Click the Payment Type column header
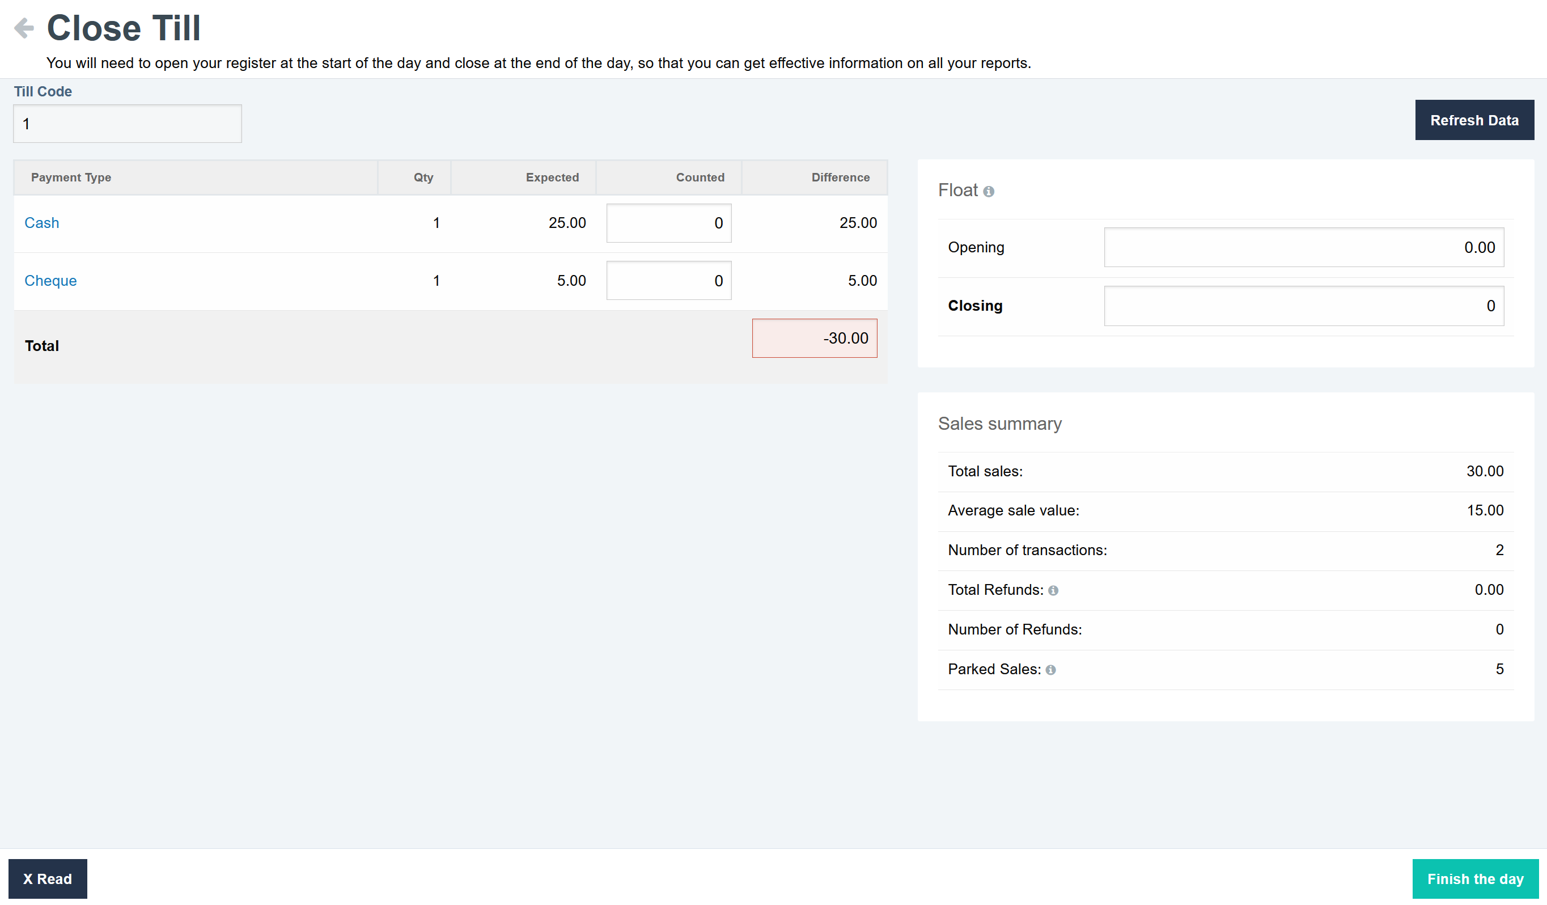Image resolution: width=1547 pixels, height=905 pixels. click(71, 177)
